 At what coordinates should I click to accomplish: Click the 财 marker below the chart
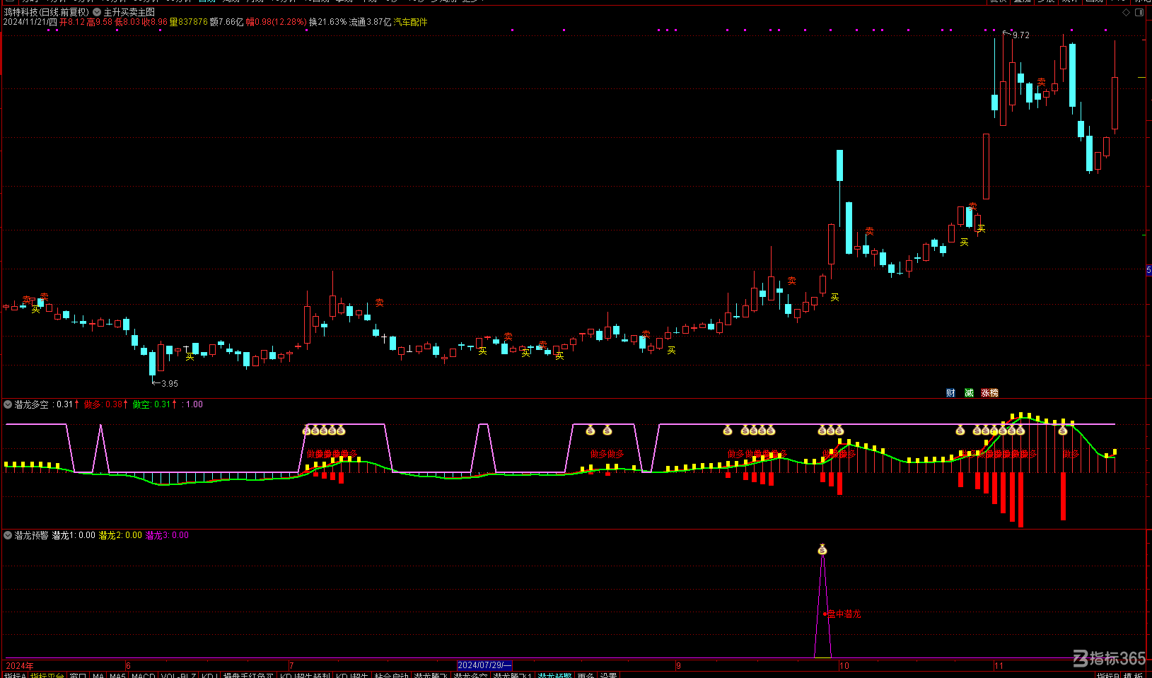950,393
